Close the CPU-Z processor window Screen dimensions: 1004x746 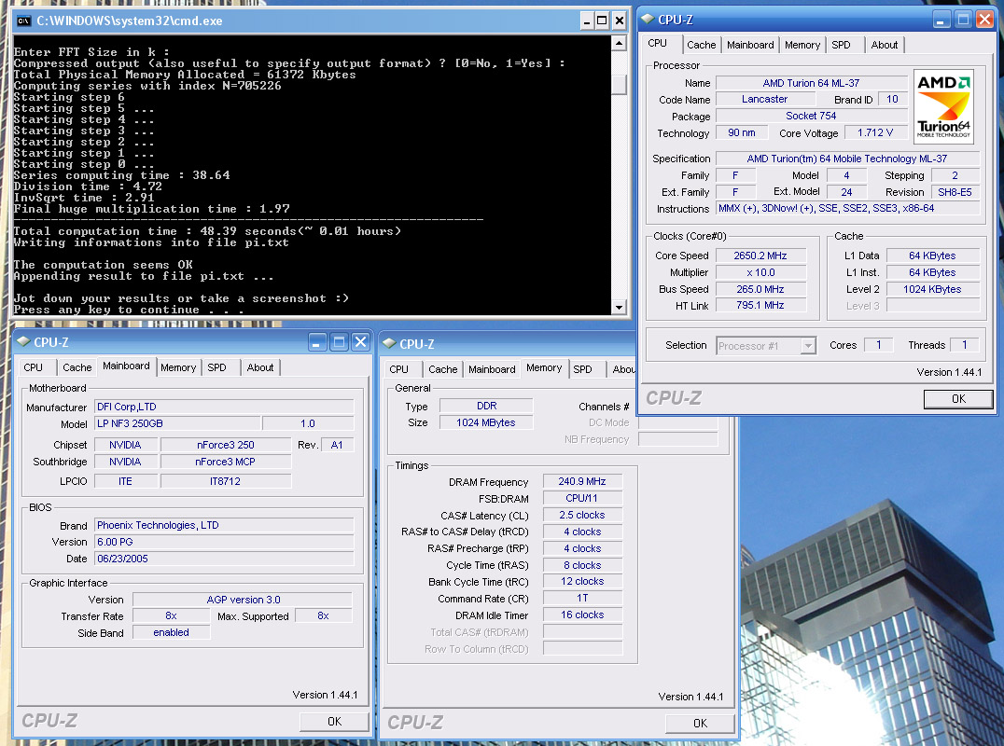click(984, 20)
